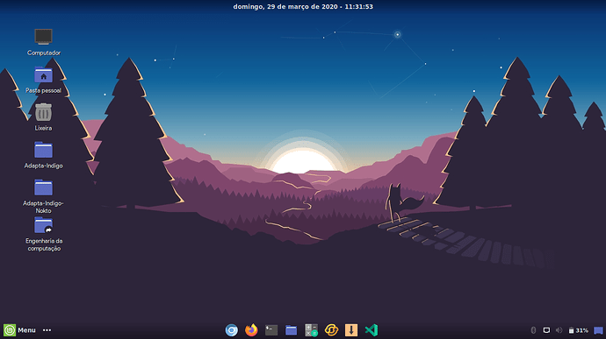Open the Linux Mint Menu button

19,330
